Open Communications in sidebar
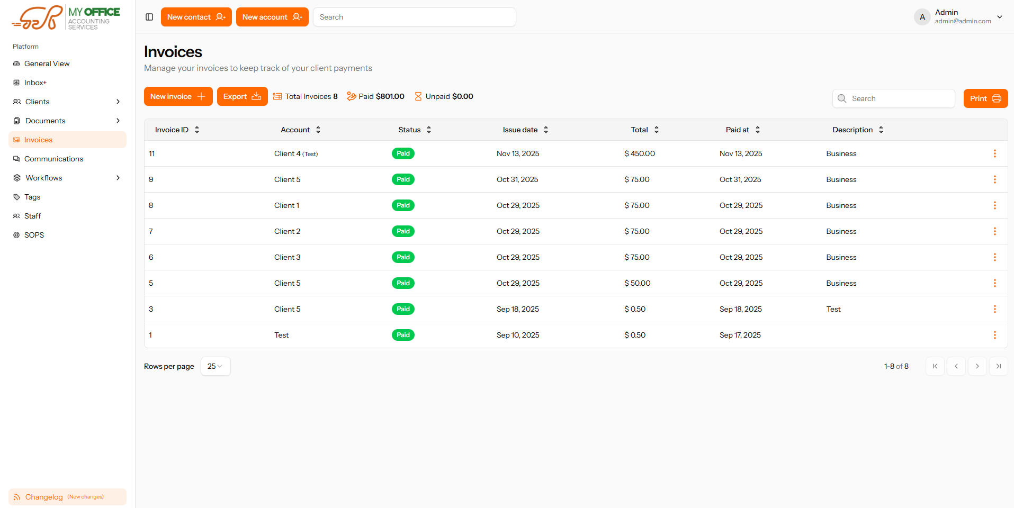This screenshot has width=1014, height=508. tap(67, 159)
